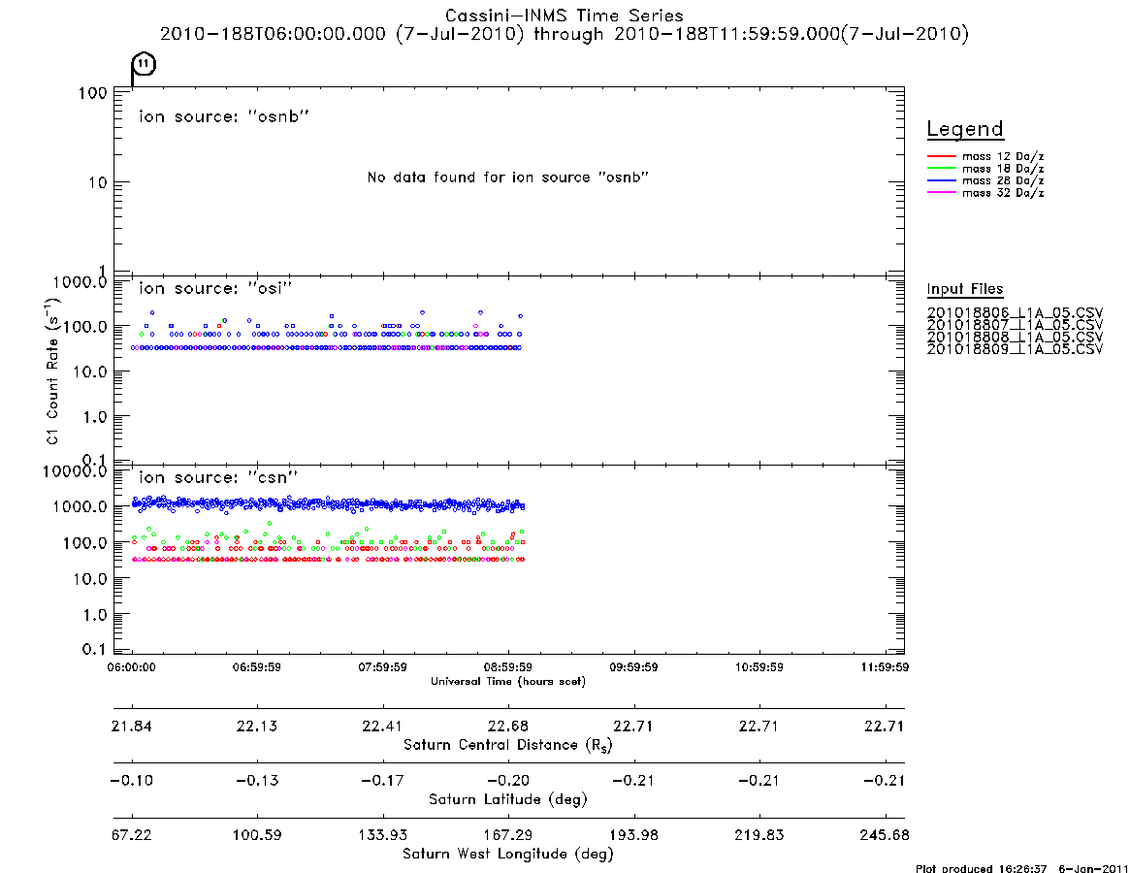This screenshot has width=1130, height=873.
Task: Click the "No data found" message
Action: click(508, 178)
